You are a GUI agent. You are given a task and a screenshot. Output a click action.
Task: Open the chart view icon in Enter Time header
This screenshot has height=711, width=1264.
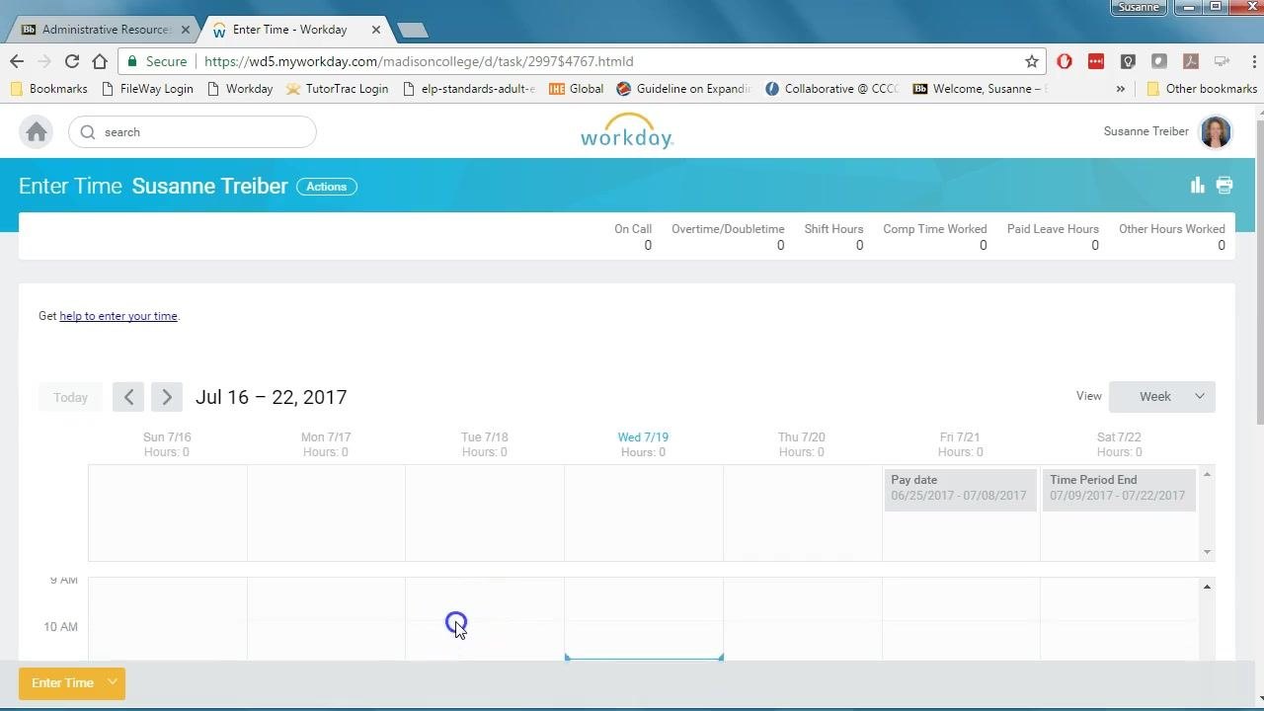tap(1198, 185)
